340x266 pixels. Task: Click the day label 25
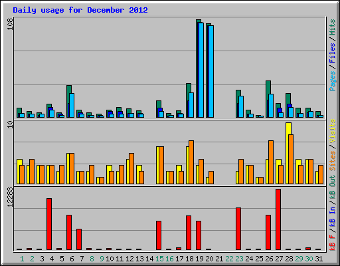259,259
